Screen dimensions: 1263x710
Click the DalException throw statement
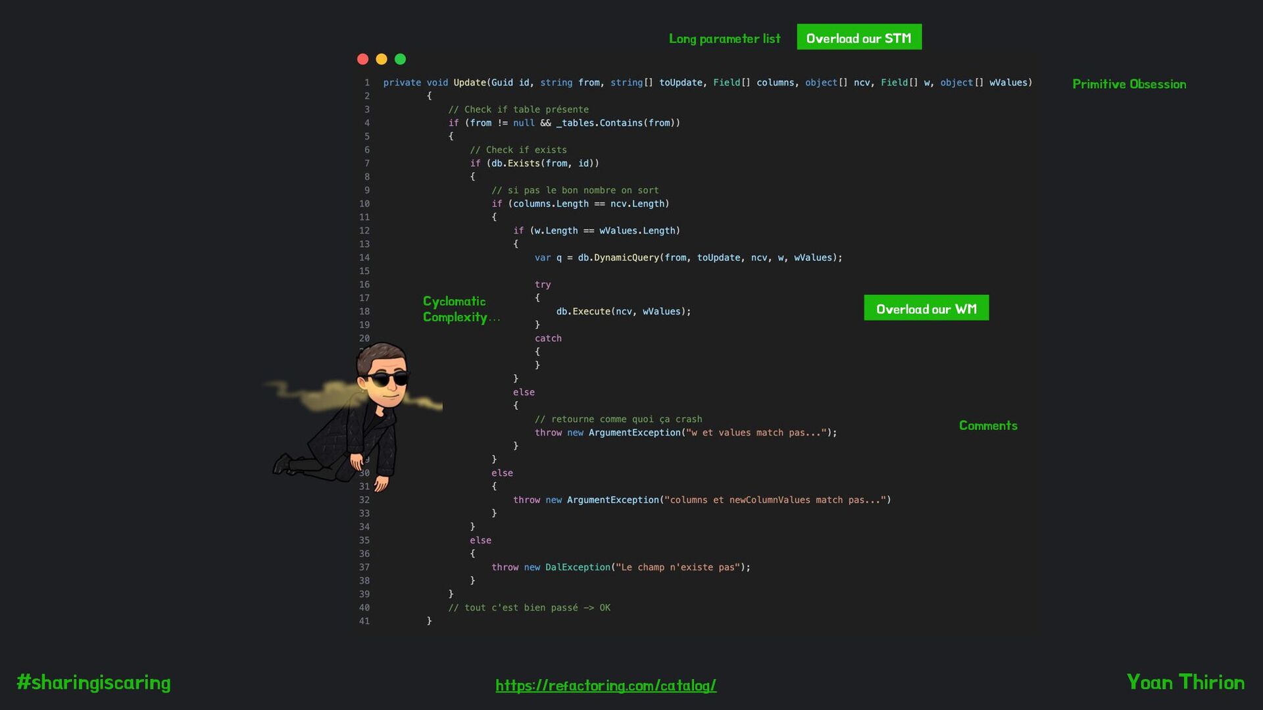[620, 567]
